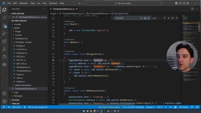Toggle Match Case in find widget

[x=141, y=18]
